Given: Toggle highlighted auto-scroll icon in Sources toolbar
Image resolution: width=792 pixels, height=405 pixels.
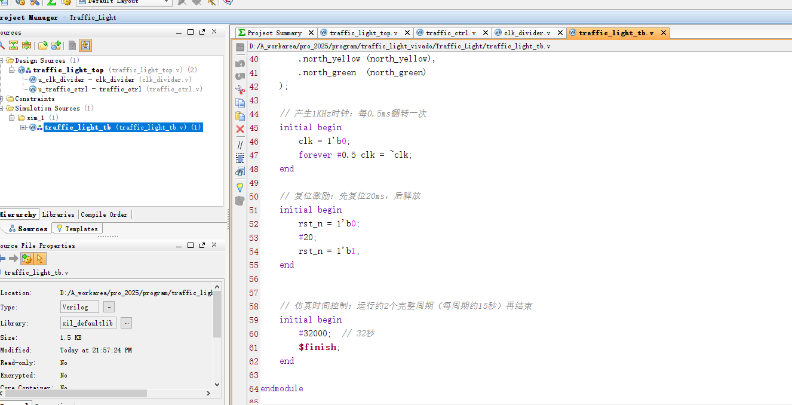Looking at the screenshot, I should pos(85,45).
